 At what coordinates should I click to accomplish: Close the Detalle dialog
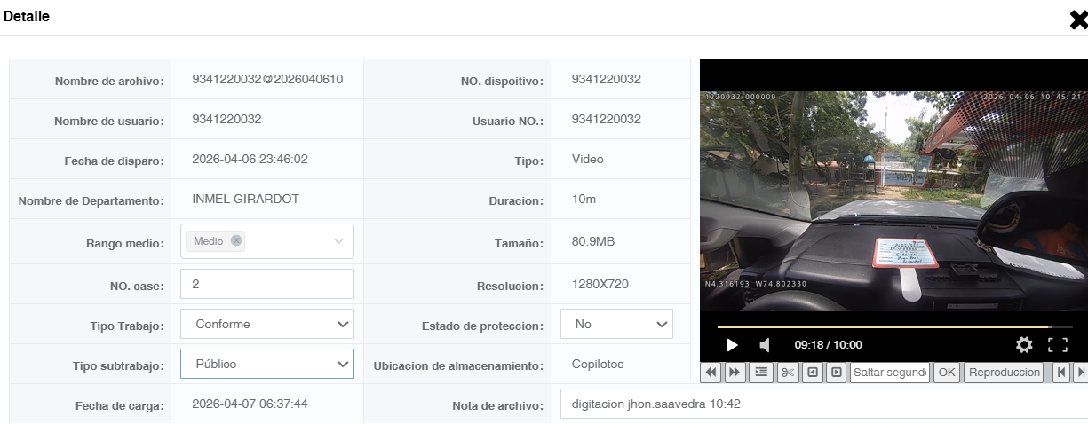(x=1078, y=20)
